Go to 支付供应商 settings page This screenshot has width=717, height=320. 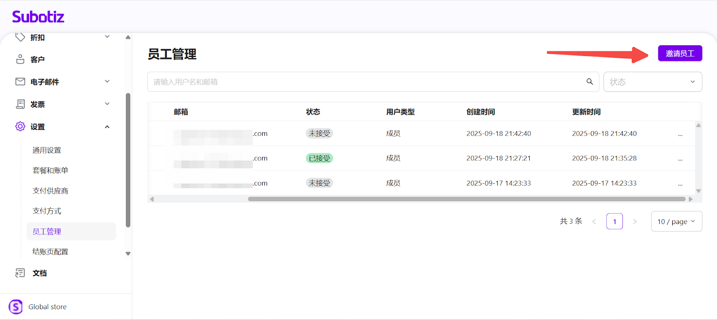50,191
